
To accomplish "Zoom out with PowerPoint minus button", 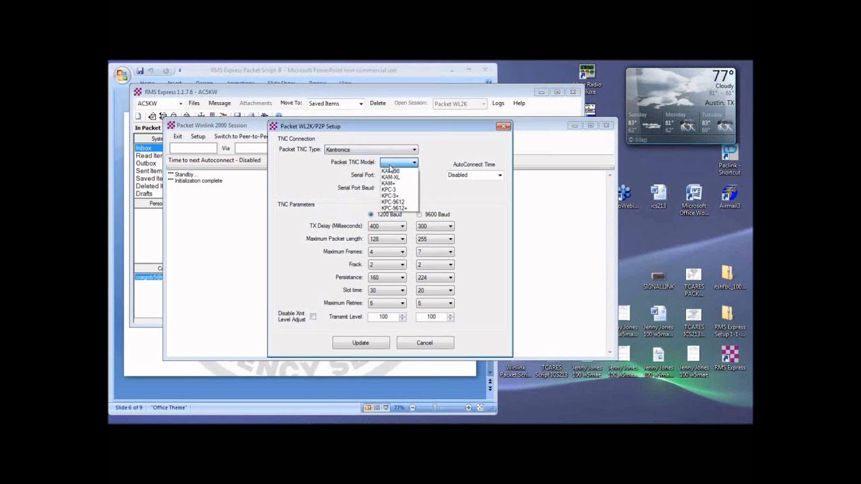I will (x=412, y=407).
